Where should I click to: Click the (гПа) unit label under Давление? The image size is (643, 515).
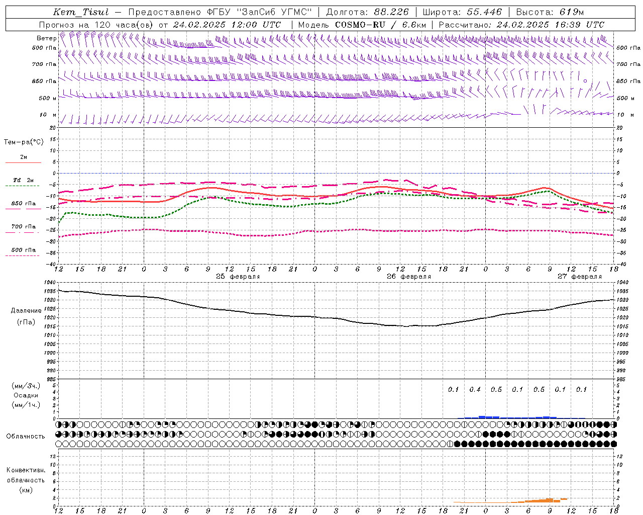tap(26, 322)
